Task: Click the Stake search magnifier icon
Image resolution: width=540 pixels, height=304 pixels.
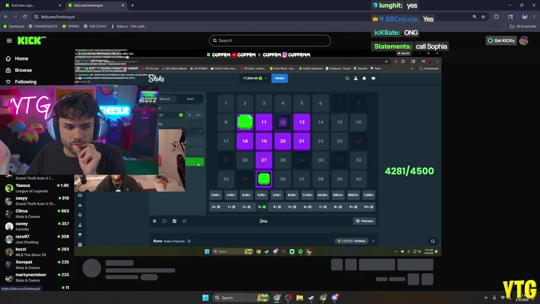Action: pos(347,78)
